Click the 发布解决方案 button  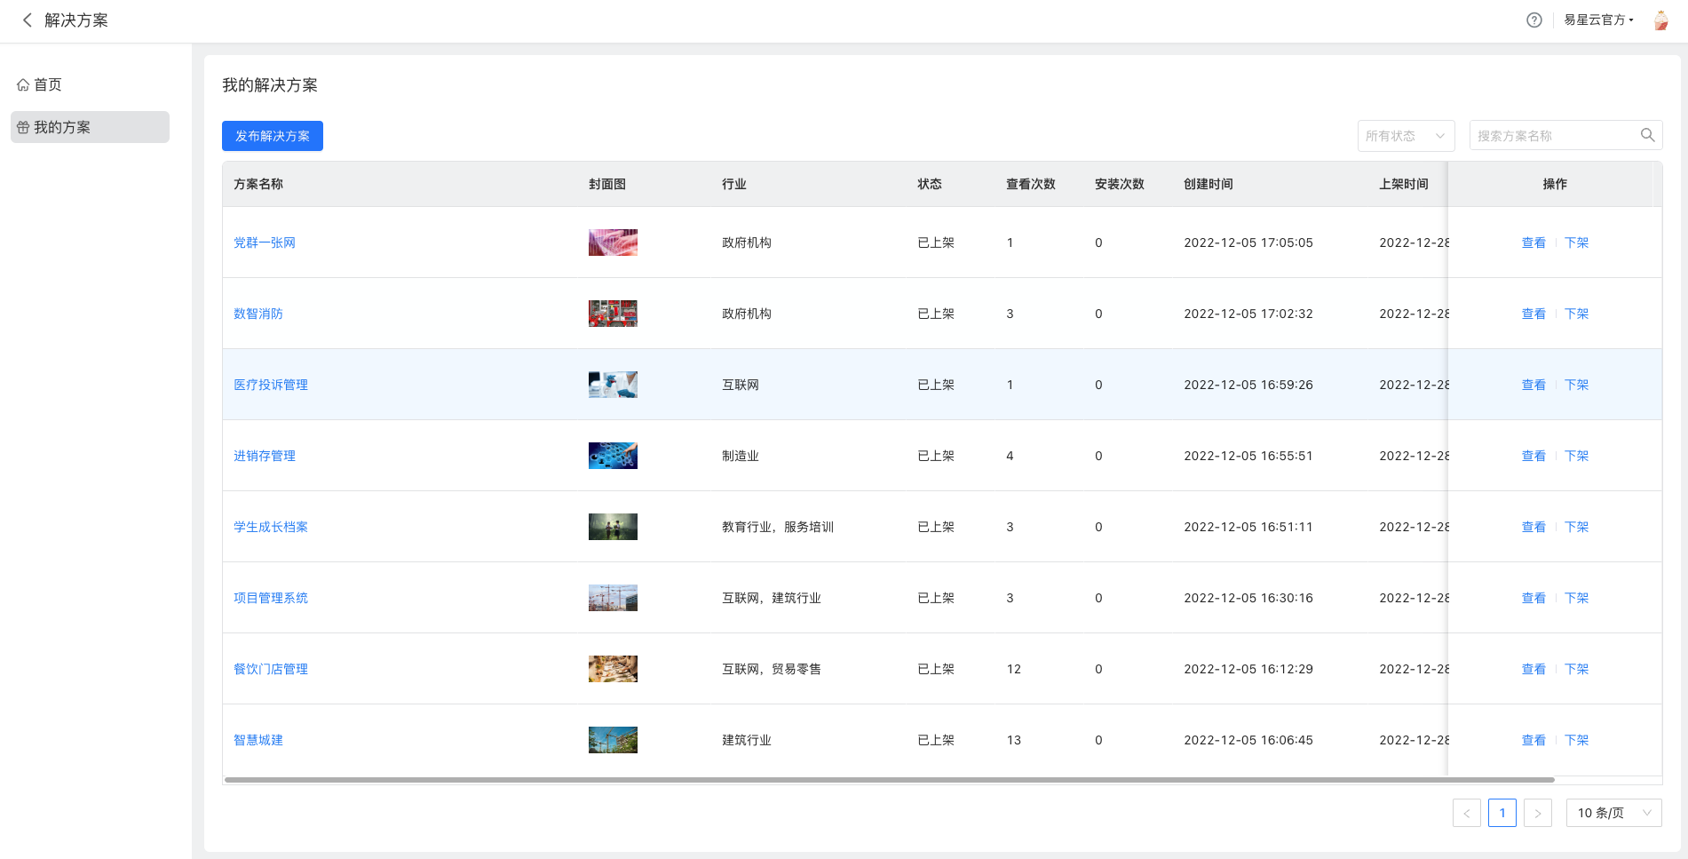[273, 136]
